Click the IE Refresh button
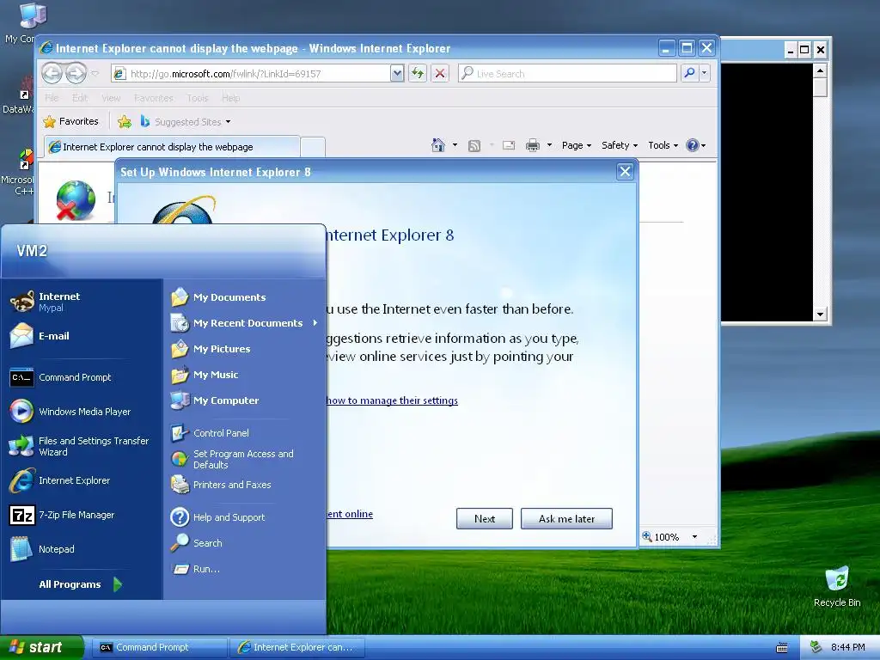This screenshot has width=880, height=660. pyautogui.click(x=418, y=73)
